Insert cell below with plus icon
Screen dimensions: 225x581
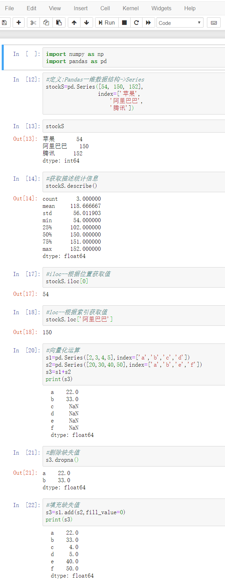pos(19,22)
